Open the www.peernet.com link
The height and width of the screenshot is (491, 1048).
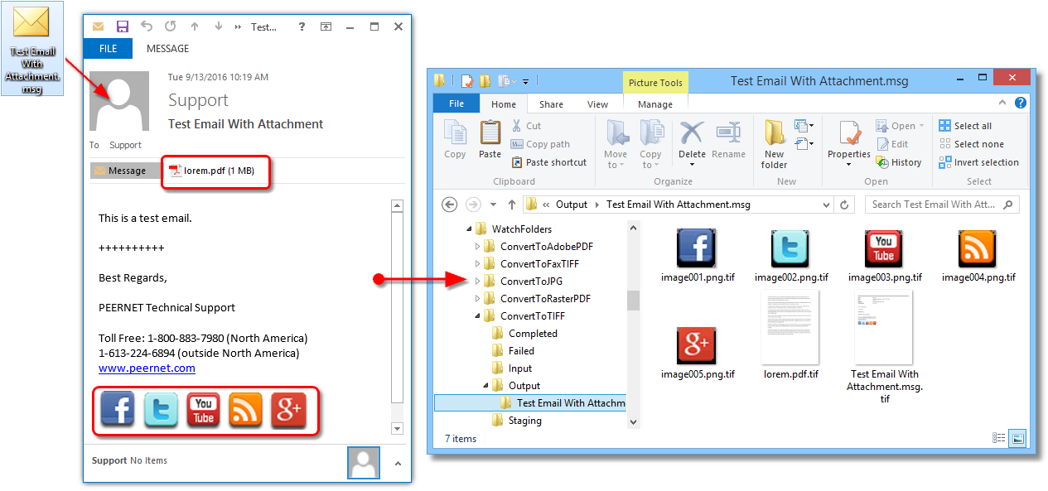(147, 368)
